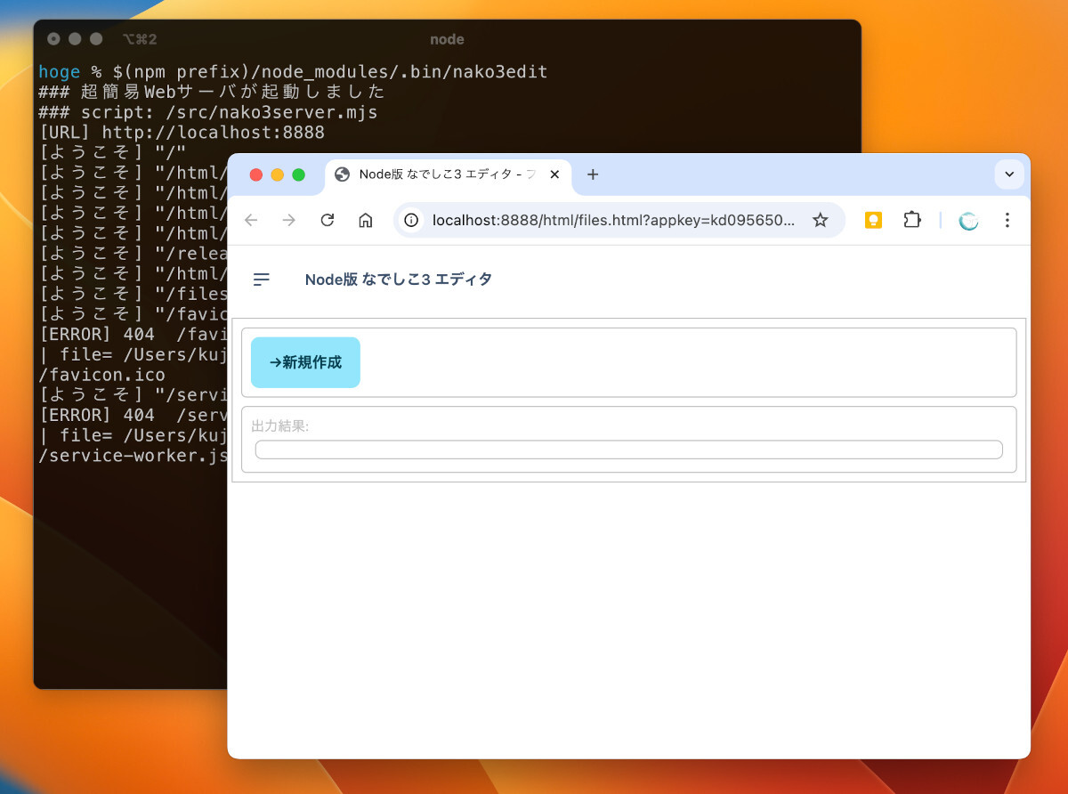The image size is (1068, 794).
Task: Open a new browser tab
Action: [593, 174]
